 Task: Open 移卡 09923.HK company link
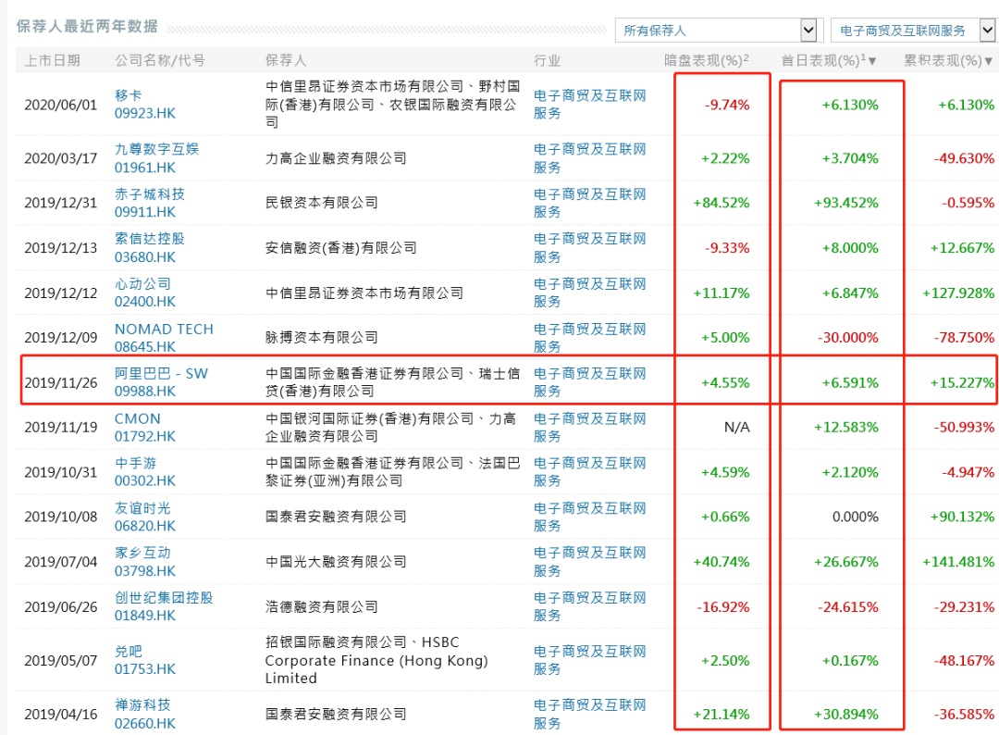(144, 104)
